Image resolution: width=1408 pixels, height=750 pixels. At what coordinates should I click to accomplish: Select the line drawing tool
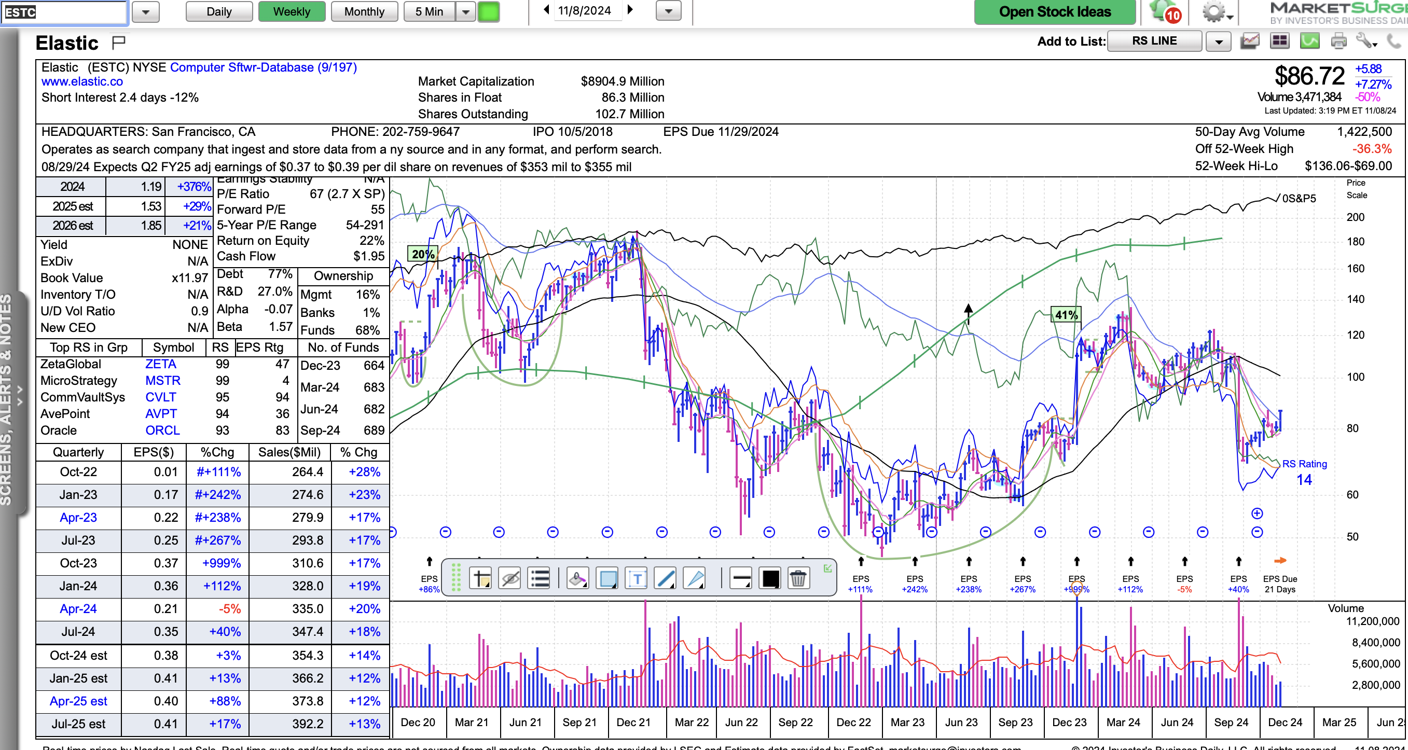[x=665, y=578]
